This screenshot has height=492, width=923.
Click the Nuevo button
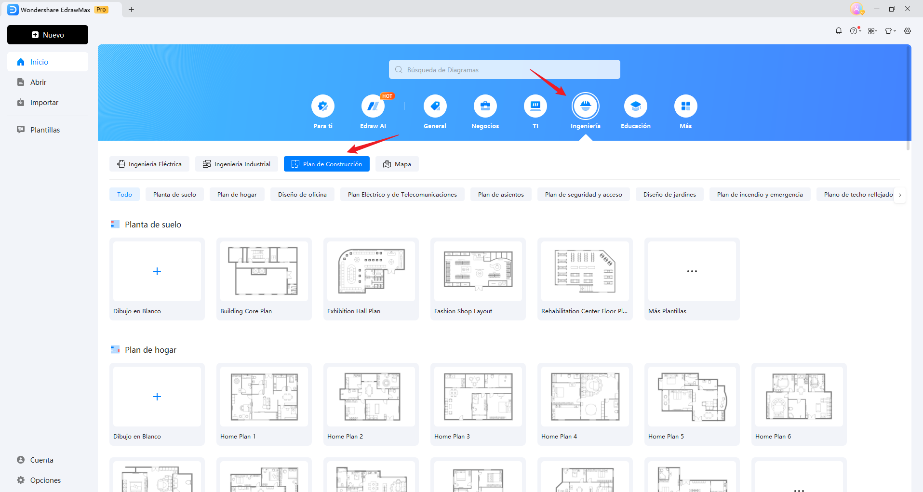(47, 35)
